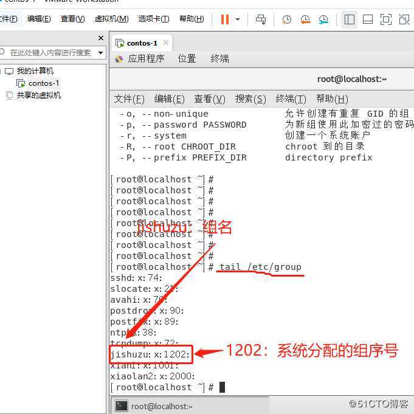
Task: Open VMware 选项卡(T) menu
Action: (154, 19)
